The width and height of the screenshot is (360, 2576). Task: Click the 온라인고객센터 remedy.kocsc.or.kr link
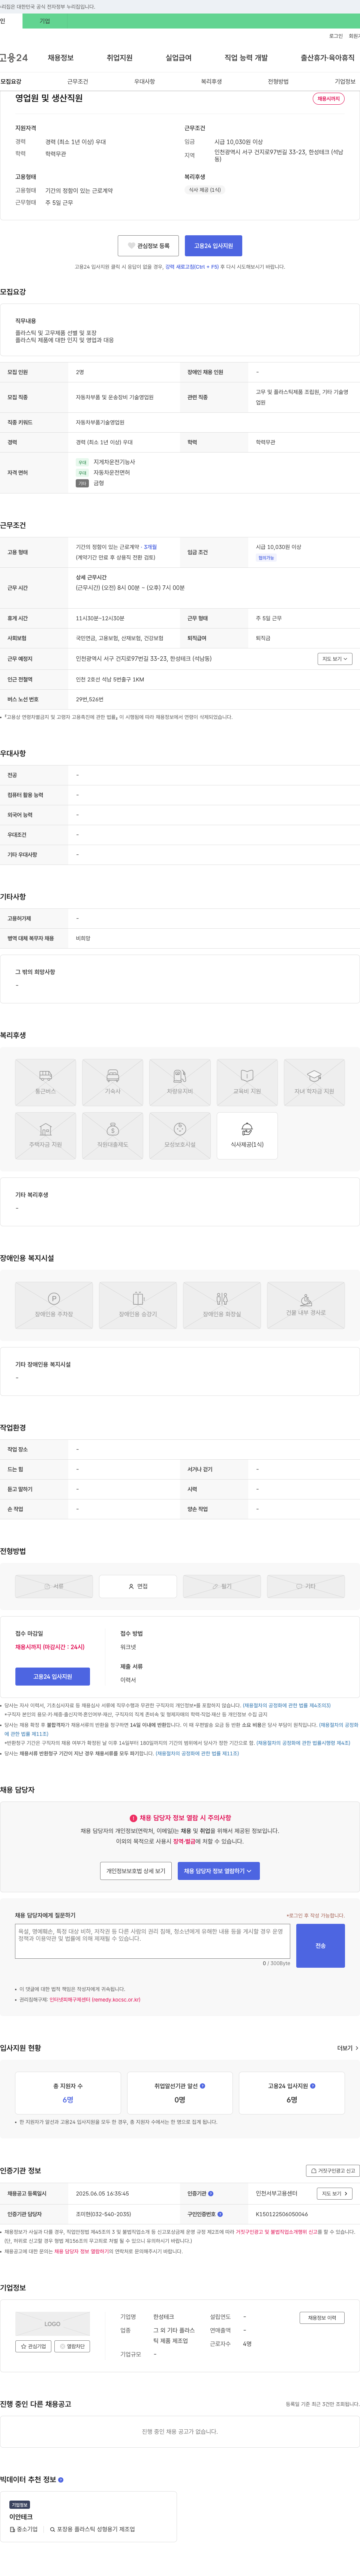(x=95, y=2000)
